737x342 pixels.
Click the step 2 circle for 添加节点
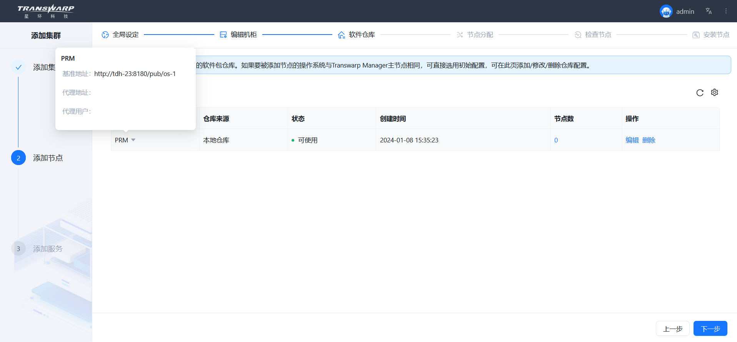click(x=18, y=158)
